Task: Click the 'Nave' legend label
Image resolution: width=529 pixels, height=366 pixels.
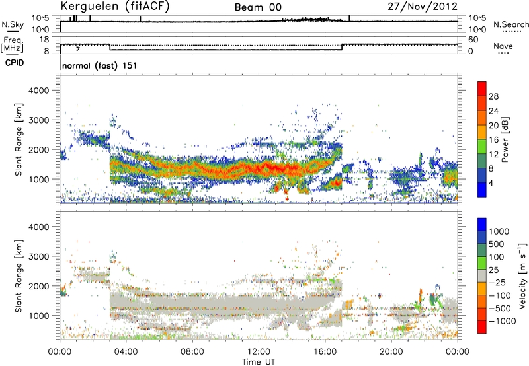Action: click(x=503, y=46)
